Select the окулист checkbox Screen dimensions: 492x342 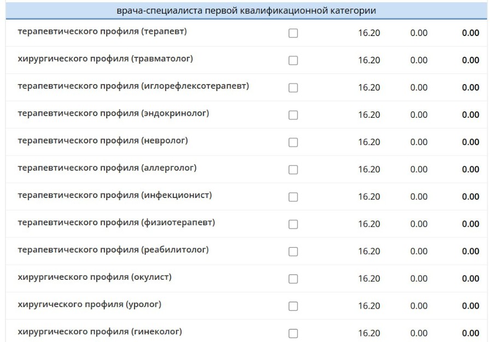coord(293,279)
